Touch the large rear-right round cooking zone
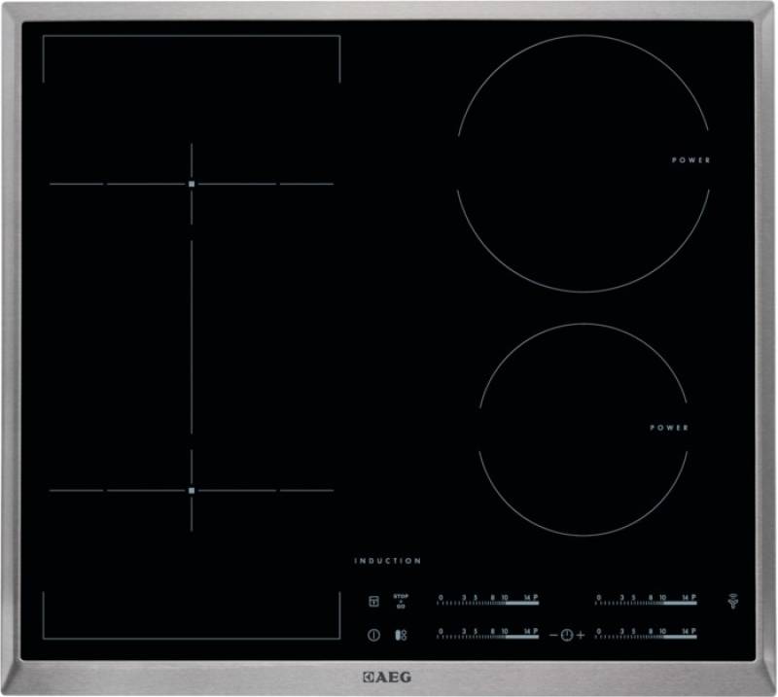 [x=583, y=163]
